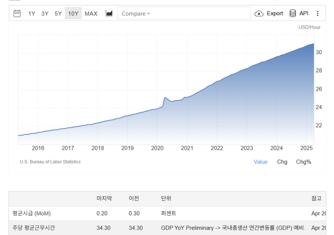Click the Compare + input field
Screen dimensions: 334x235
pos(184,13)
